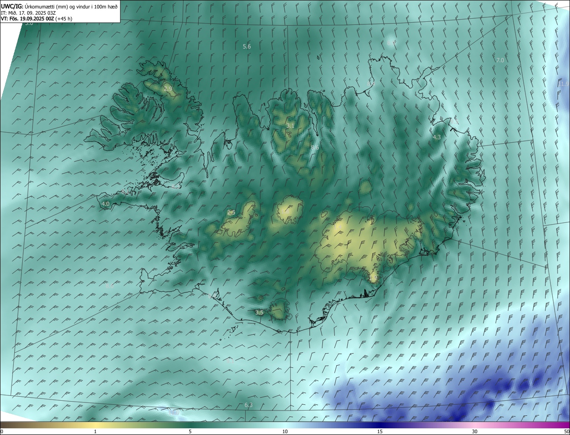The height and width of the screenshot is (435, 570).
Task: Click the 3.1 value label in north Iceland
Action: coord(290,126)
